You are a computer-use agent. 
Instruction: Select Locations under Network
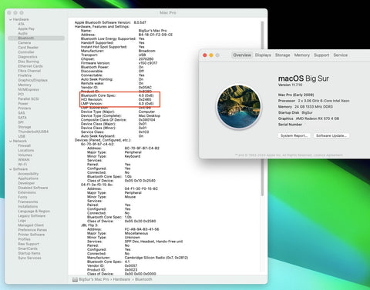pyautogui.click(x=26, y=150)
